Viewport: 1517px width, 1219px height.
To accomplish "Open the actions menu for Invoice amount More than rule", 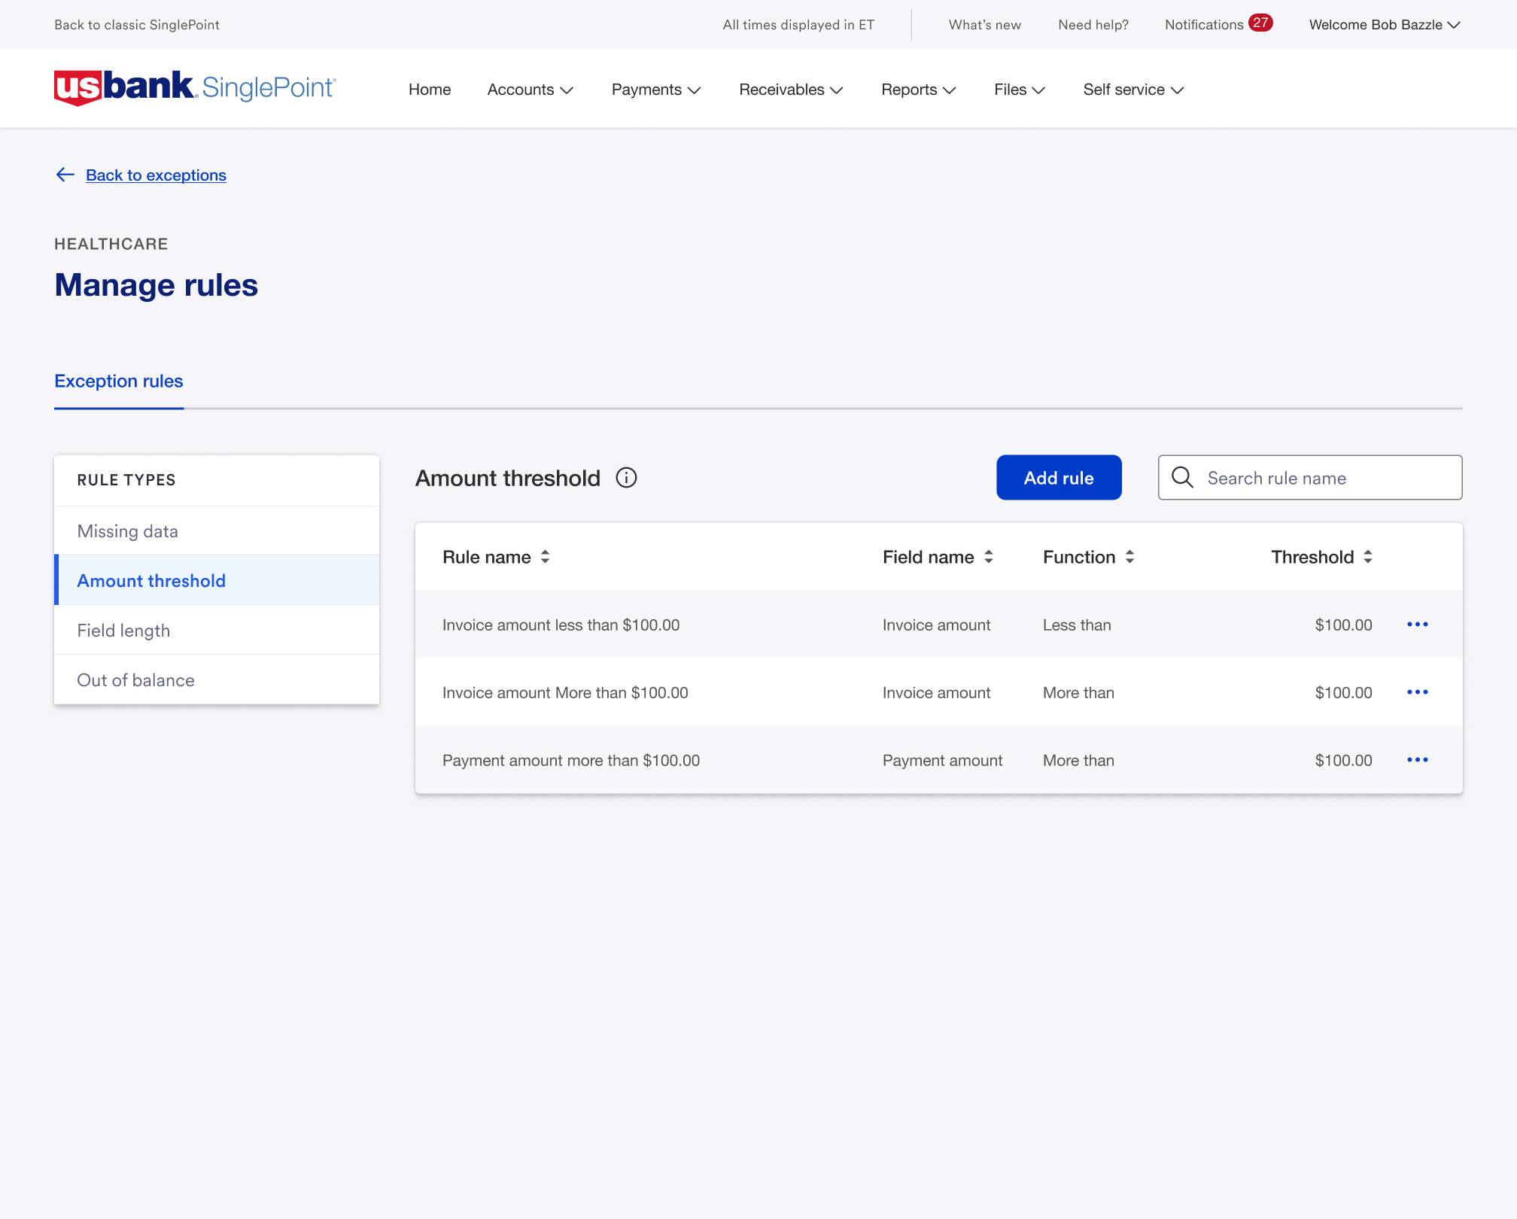I will (x=1418, y=692).
